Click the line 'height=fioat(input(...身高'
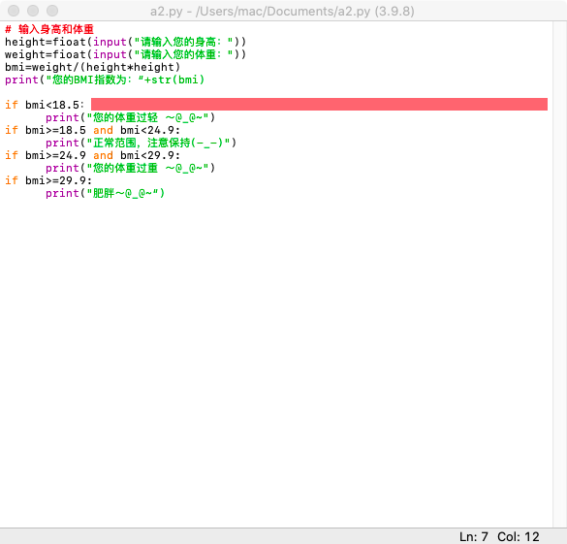The height and width of the screenshot is (544, 567). 125,42
